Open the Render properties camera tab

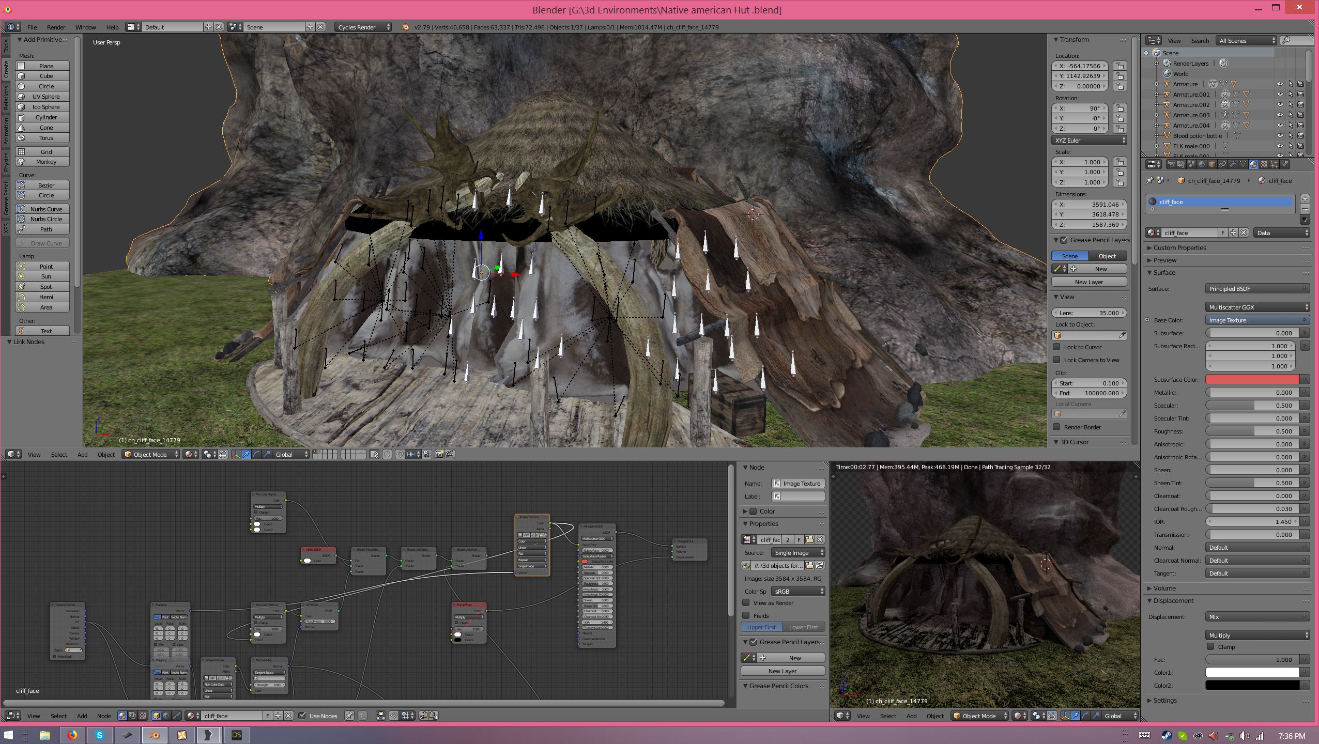pyautogui.click(x=1171, y=164)
